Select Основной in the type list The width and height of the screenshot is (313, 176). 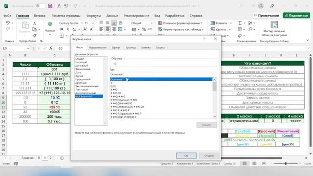pos(161,79)
